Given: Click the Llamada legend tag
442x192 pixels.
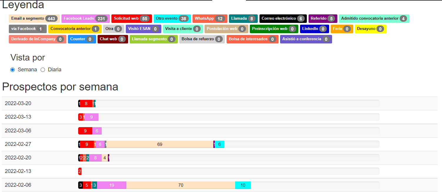Looking at the screenshot, I should [x=243, y=18].
